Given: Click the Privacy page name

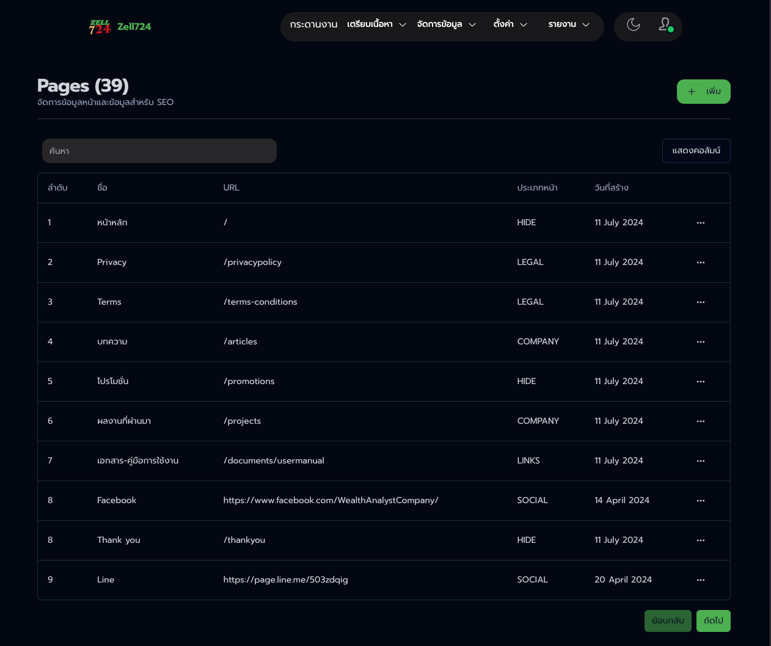Looking at the screenshot, I should tap(112, 263).
